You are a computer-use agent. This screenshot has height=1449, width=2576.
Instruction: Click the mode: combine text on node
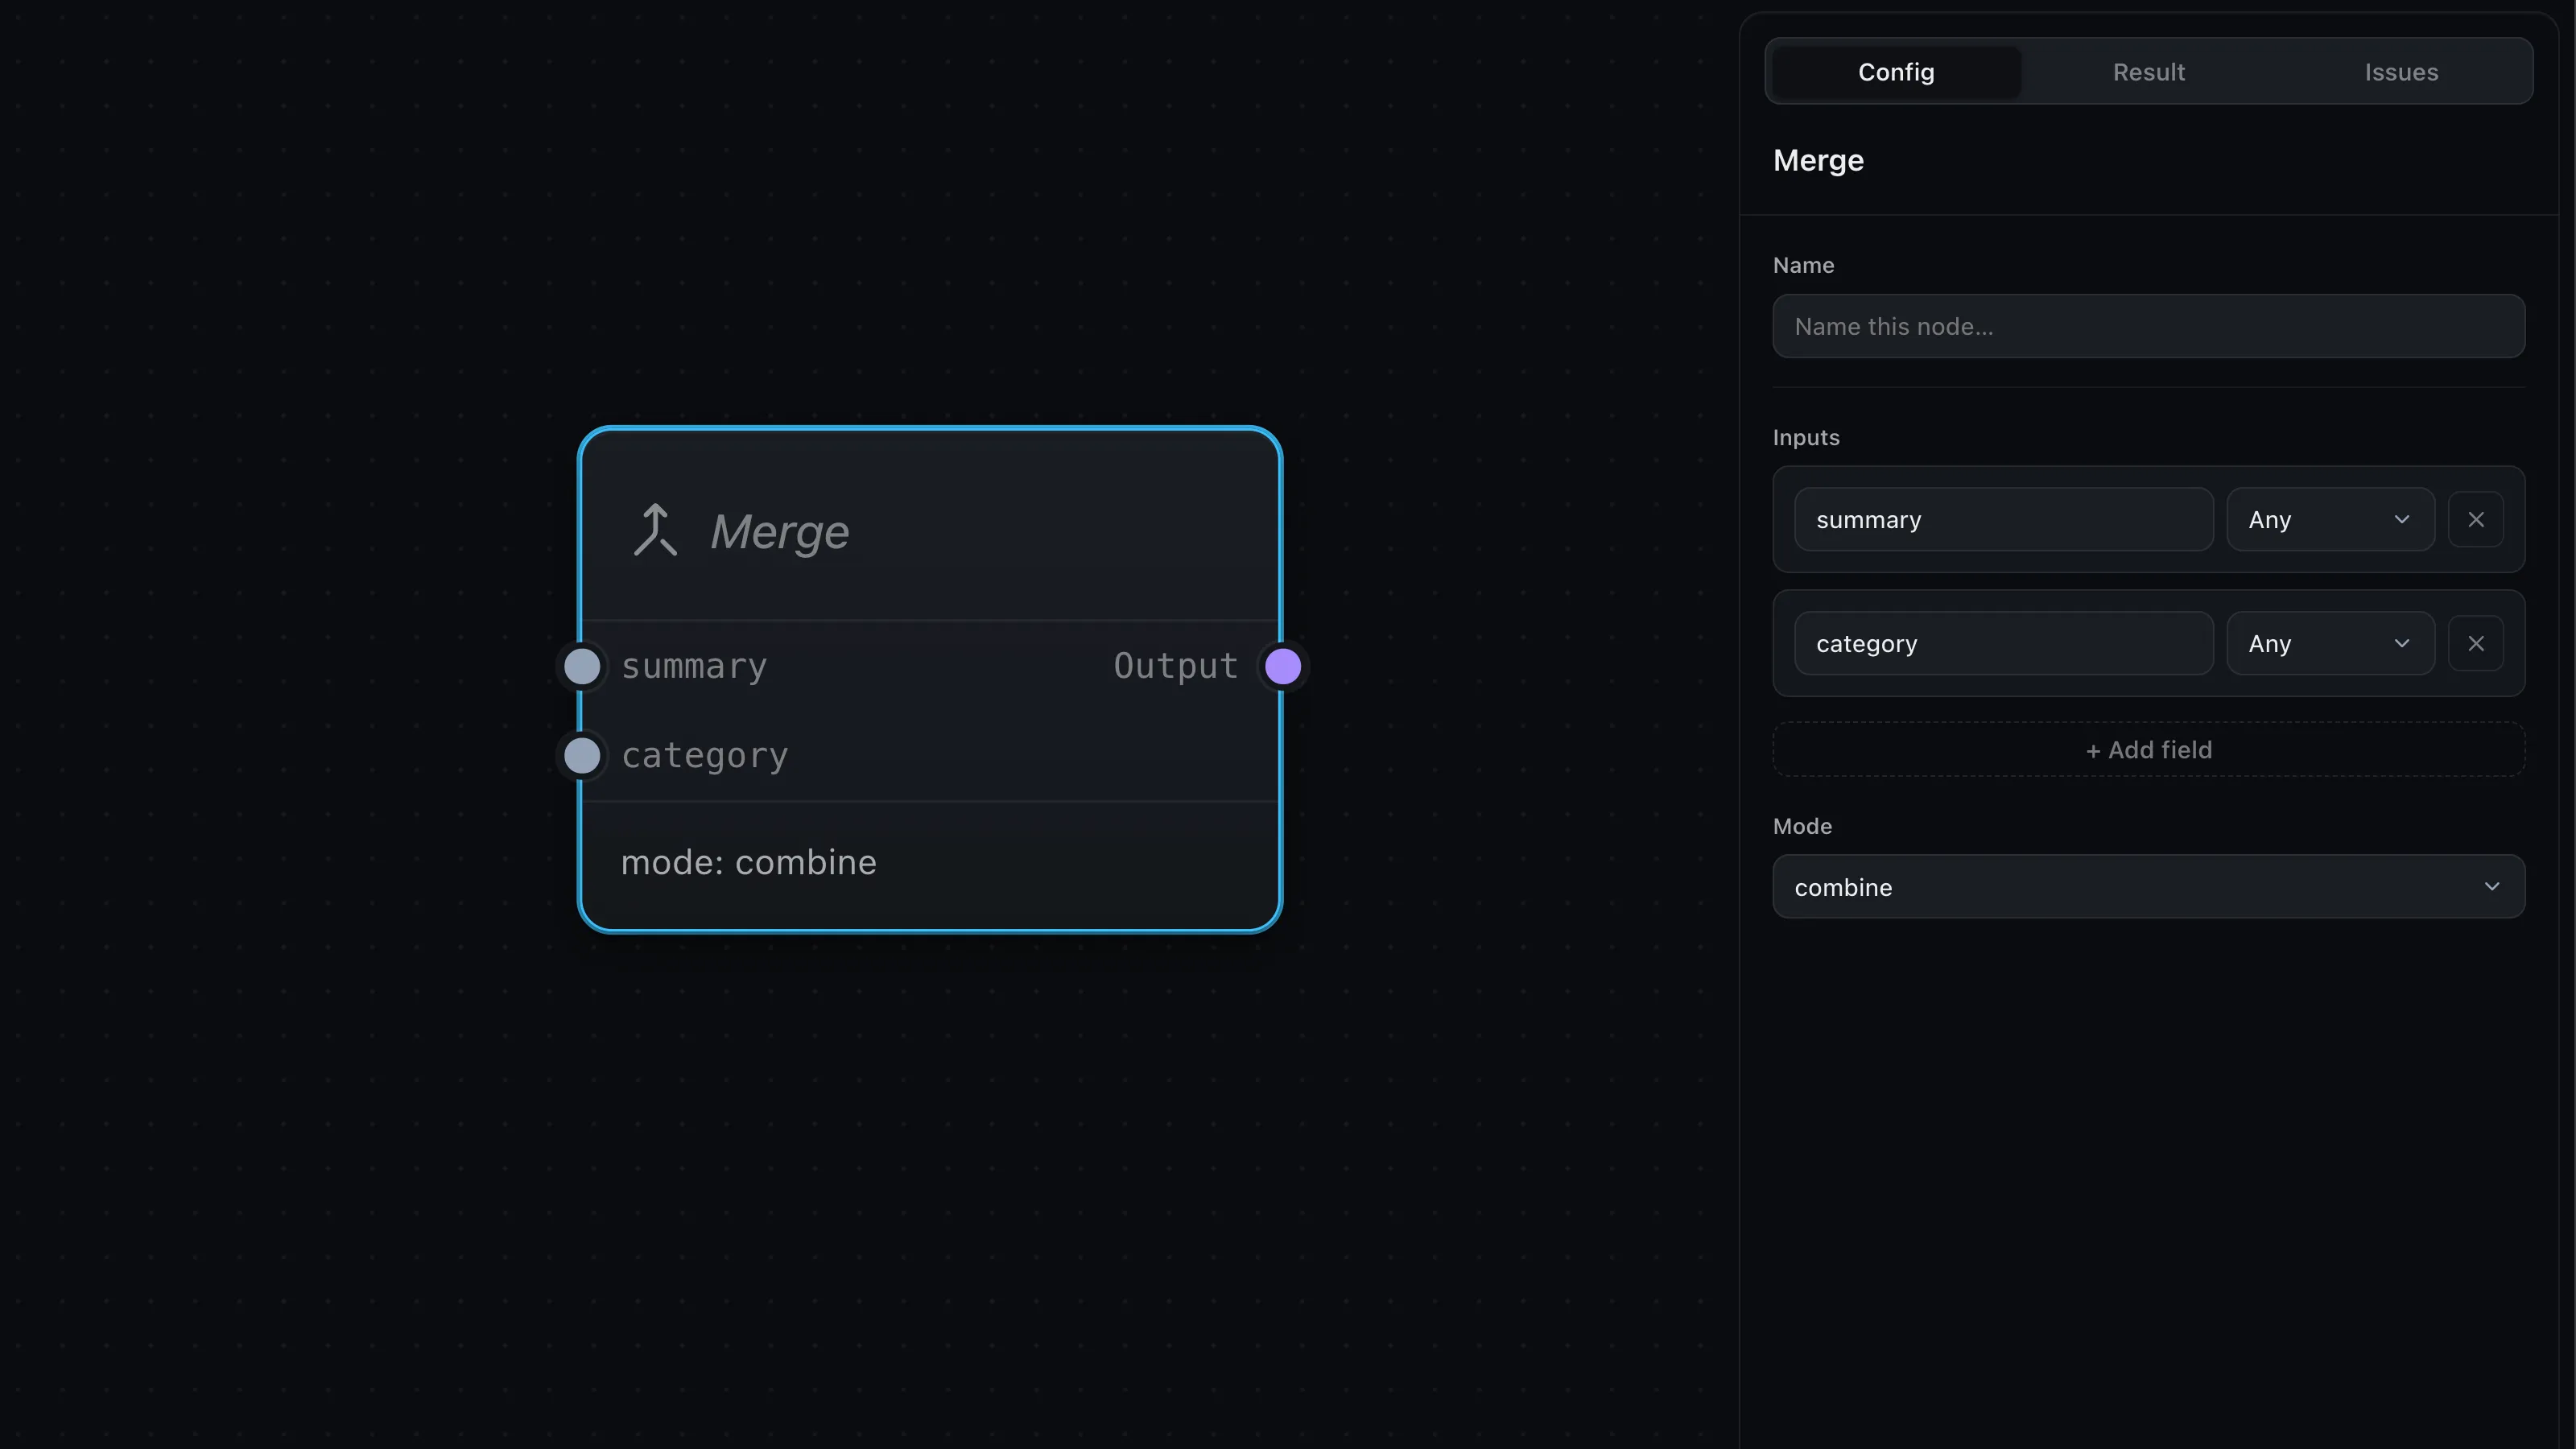click(748, 862)
